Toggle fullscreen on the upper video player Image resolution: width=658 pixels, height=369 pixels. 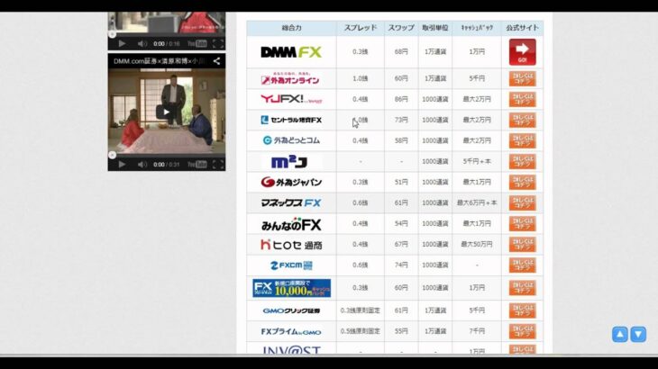(x=217, y=43)
